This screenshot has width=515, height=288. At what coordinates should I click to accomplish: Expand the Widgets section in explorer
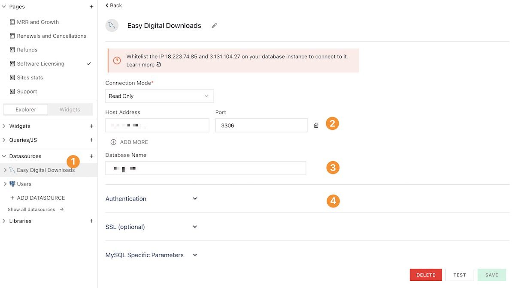point(4,126)
